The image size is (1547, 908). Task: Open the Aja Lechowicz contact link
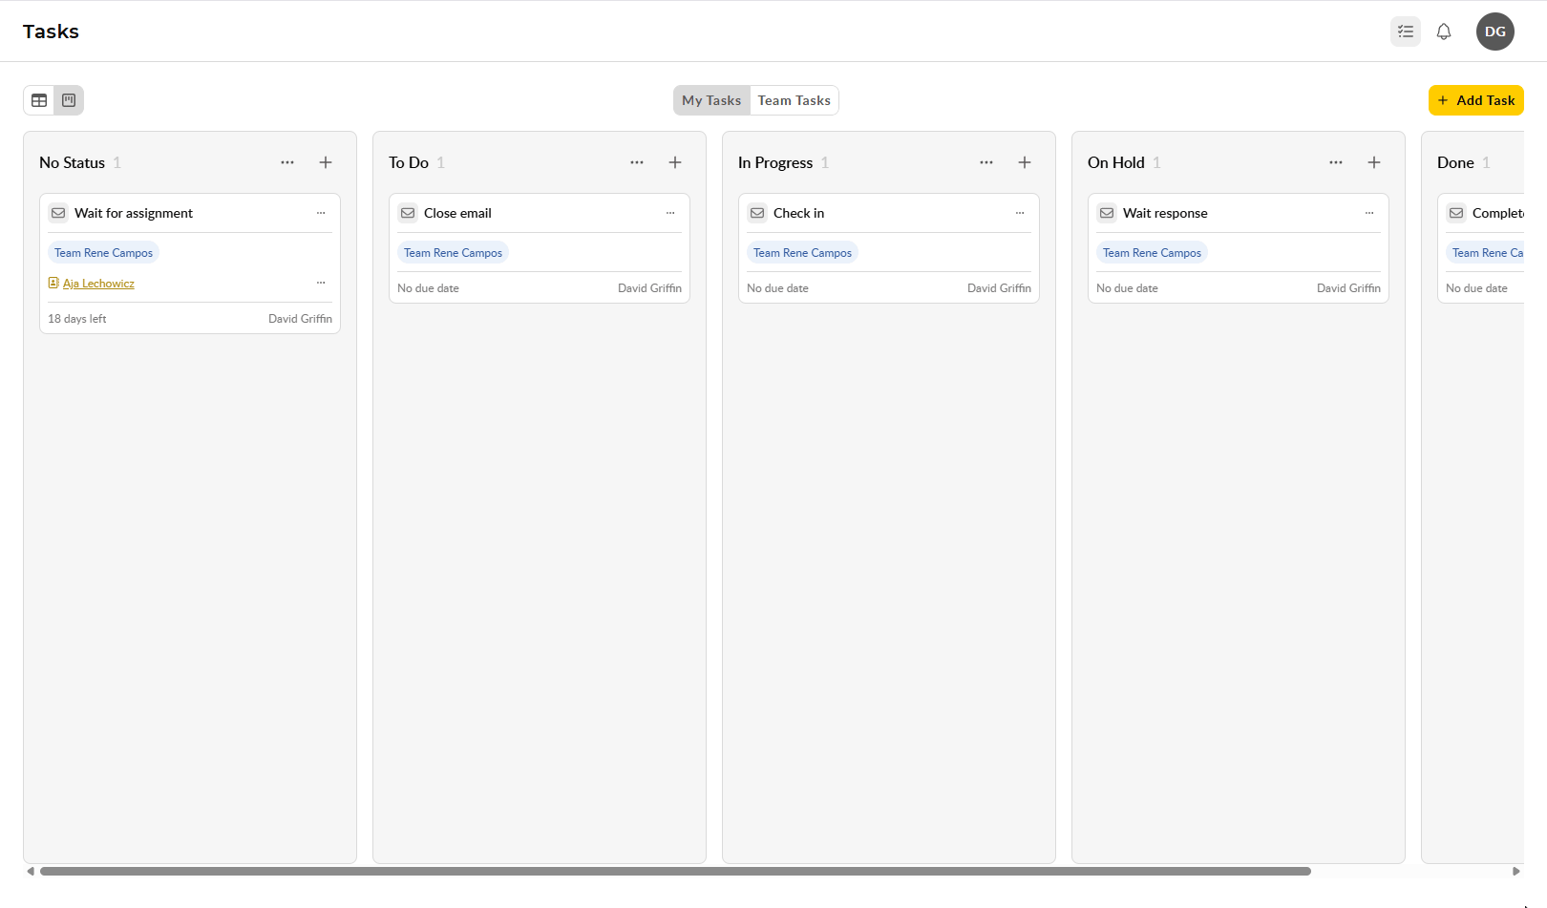click(98, 284)
